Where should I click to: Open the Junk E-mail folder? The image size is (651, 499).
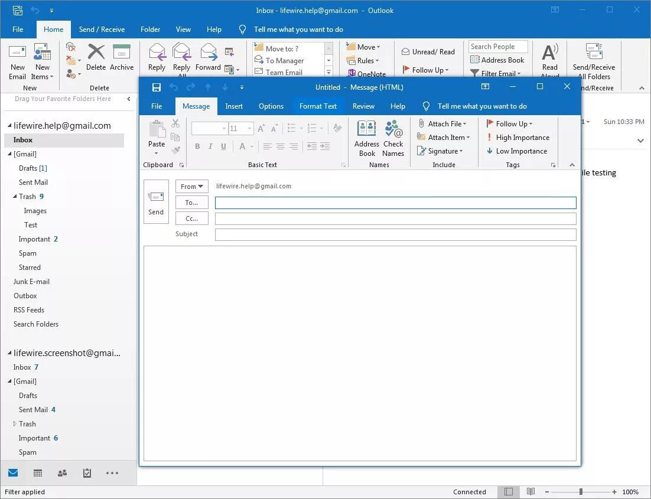31,282
